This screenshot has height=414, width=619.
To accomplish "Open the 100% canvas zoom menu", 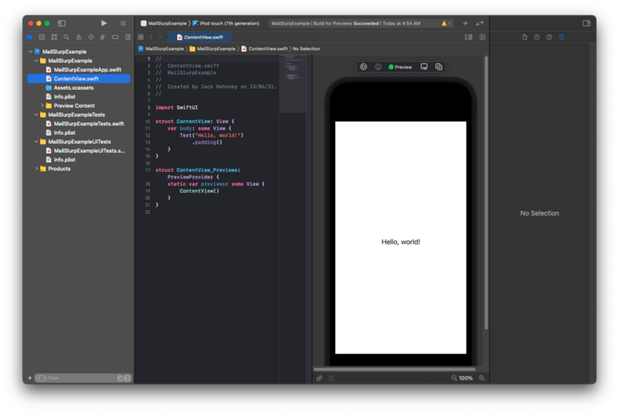I will (x=466, y=378).
